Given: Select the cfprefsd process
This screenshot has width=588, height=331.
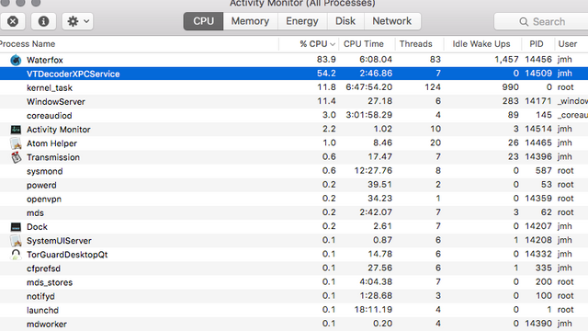Looking at the screenshot, I should 43,268.
